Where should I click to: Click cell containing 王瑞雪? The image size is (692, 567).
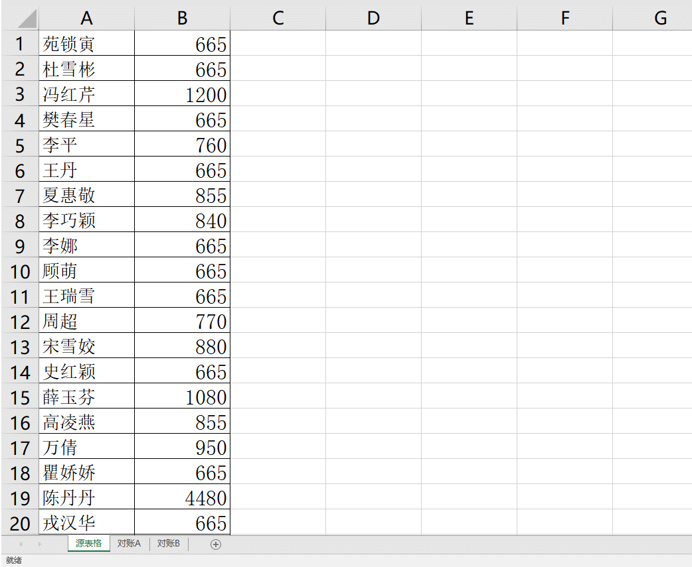click(x=86, y=295)
